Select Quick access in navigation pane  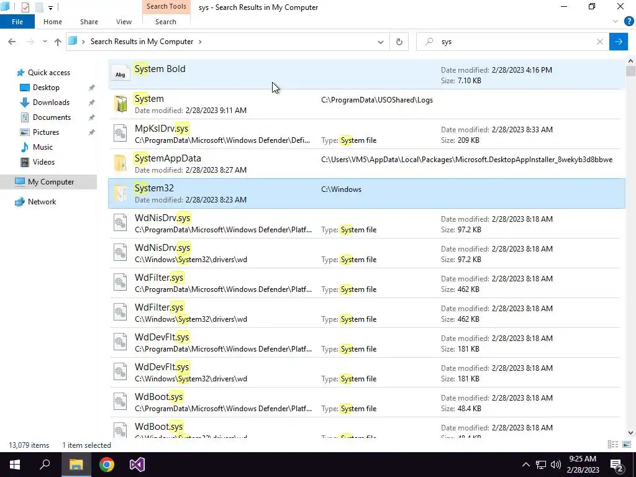pos(48,73)
